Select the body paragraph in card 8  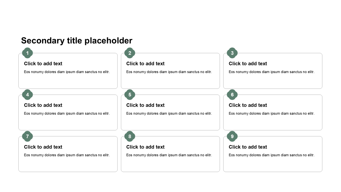(x=169, y=155)
